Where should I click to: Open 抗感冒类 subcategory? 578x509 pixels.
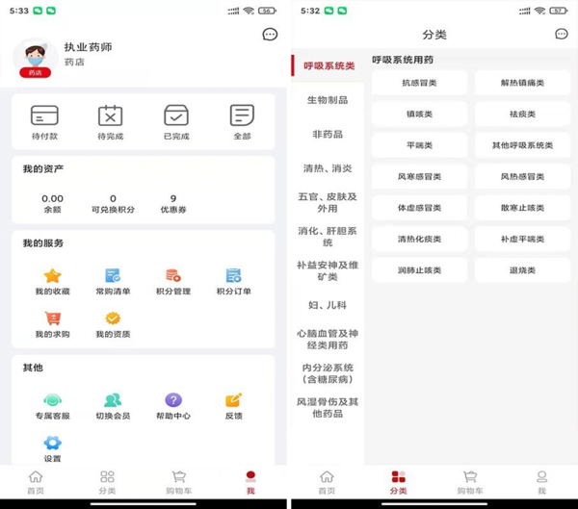coord(419,83)
